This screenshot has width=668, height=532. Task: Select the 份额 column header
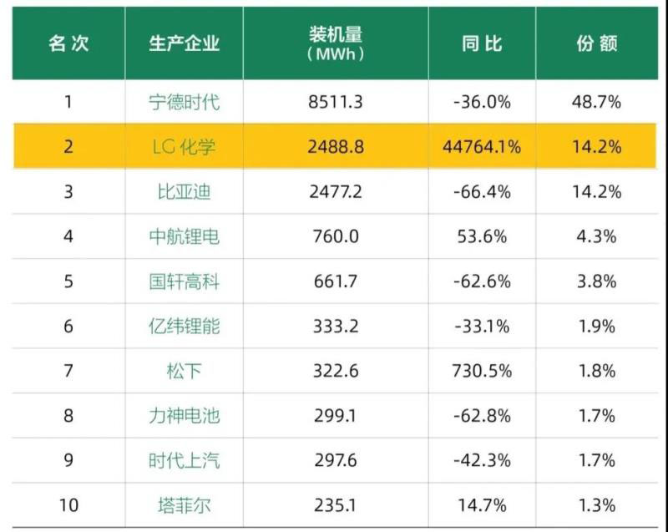coord(598,44)
